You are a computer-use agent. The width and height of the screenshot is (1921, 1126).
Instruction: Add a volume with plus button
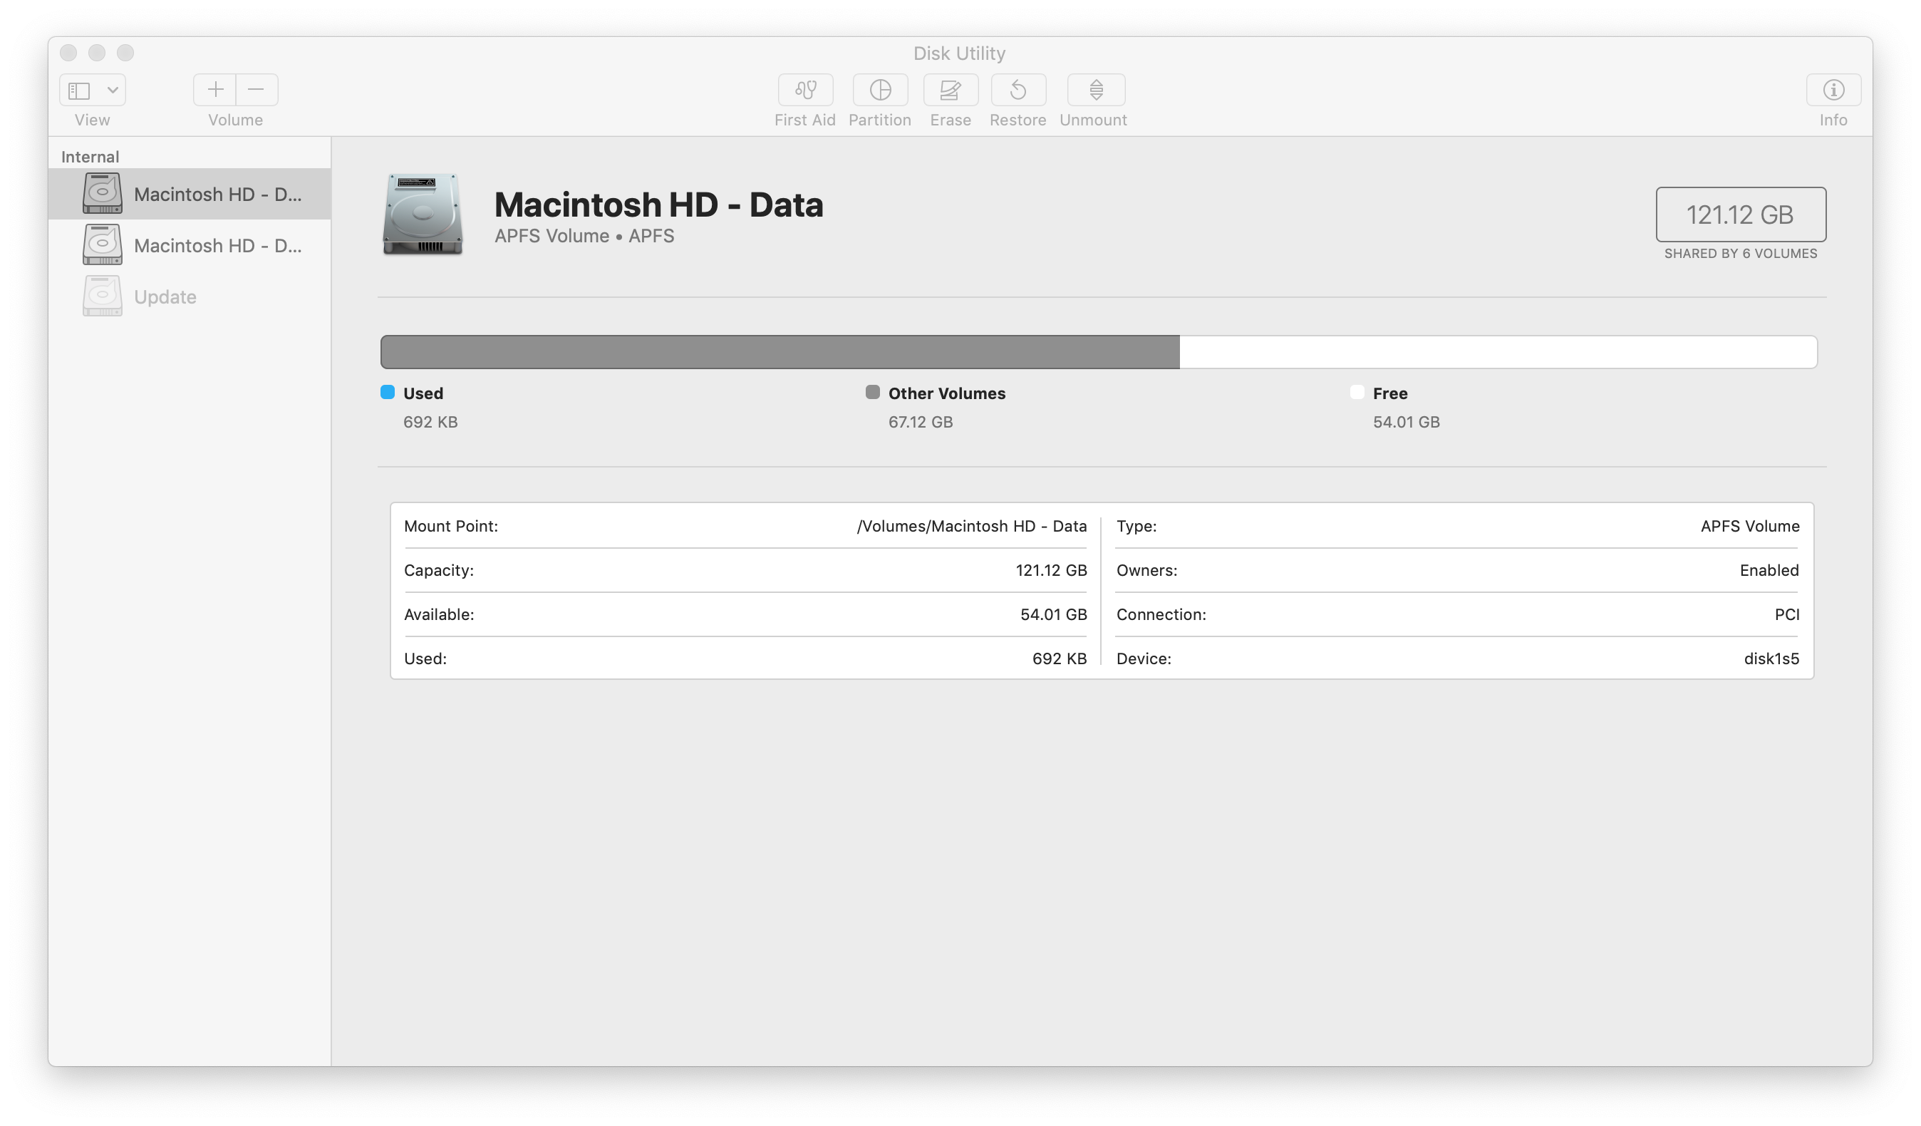point(215,90)
